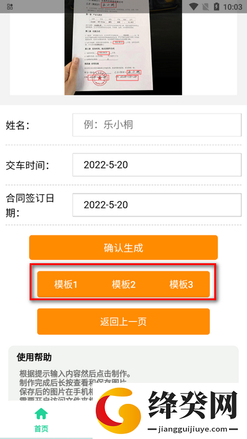Screen dimensions: 247x439
Task: Select 模板2 template
Action: coord(124,284)
